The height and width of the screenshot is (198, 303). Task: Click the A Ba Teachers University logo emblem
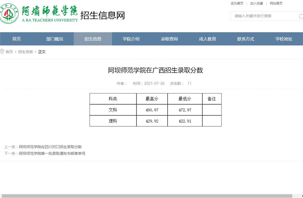pyautogui.click(x=9, y=14)
